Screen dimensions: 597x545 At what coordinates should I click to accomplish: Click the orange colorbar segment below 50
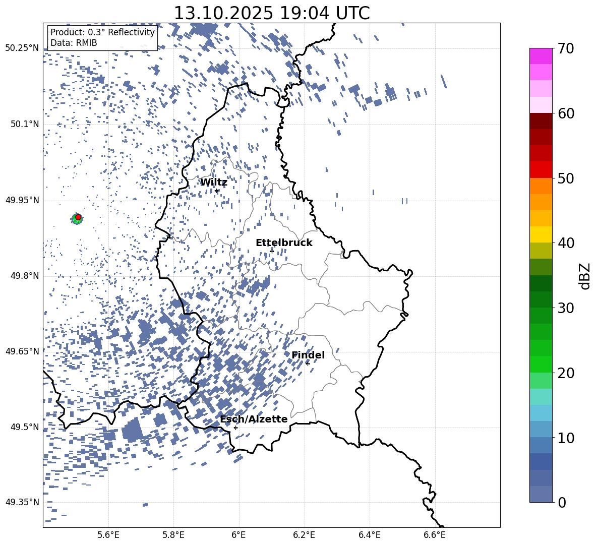541,186
